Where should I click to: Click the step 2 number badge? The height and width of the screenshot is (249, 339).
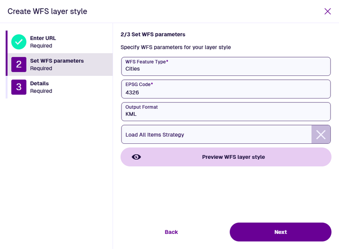pyautogui.click(x=19, y=64)
